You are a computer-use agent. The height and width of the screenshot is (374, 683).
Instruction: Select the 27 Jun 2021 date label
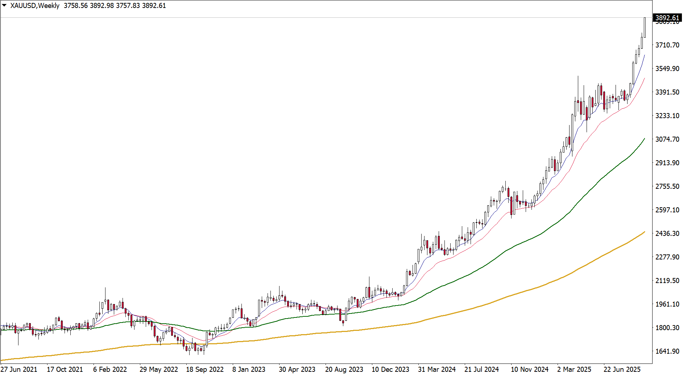pos(19,369)
